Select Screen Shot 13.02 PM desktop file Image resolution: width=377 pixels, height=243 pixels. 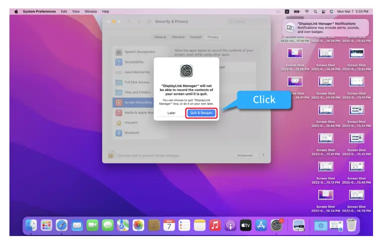pos(356,59)
